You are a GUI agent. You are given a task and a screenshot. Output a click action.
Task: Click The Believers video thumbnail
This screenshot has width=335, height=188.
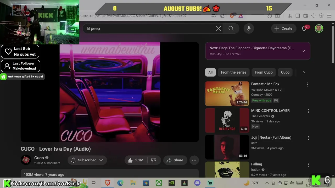pyautogui.click(x=227, y=120)
